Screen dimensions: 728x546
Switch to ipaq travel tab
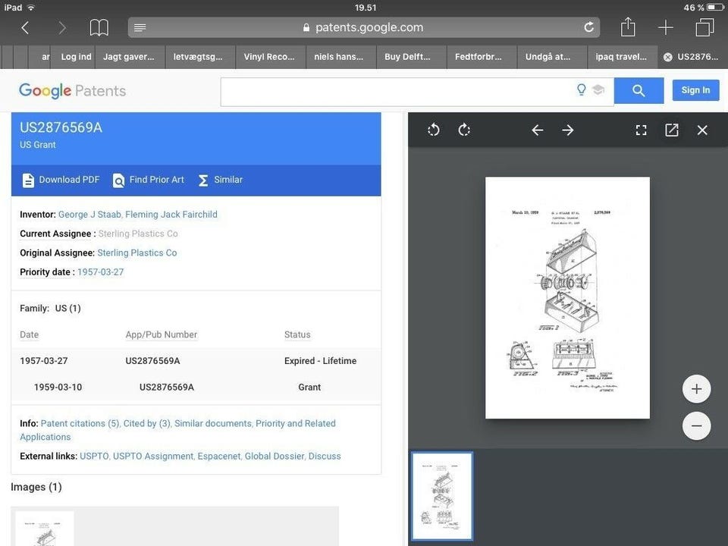point(623,57)
